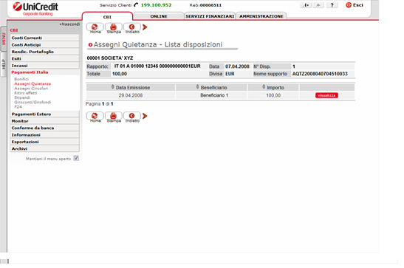
Task: Open Informazioni menu section
Action: (x=45, y=135)
